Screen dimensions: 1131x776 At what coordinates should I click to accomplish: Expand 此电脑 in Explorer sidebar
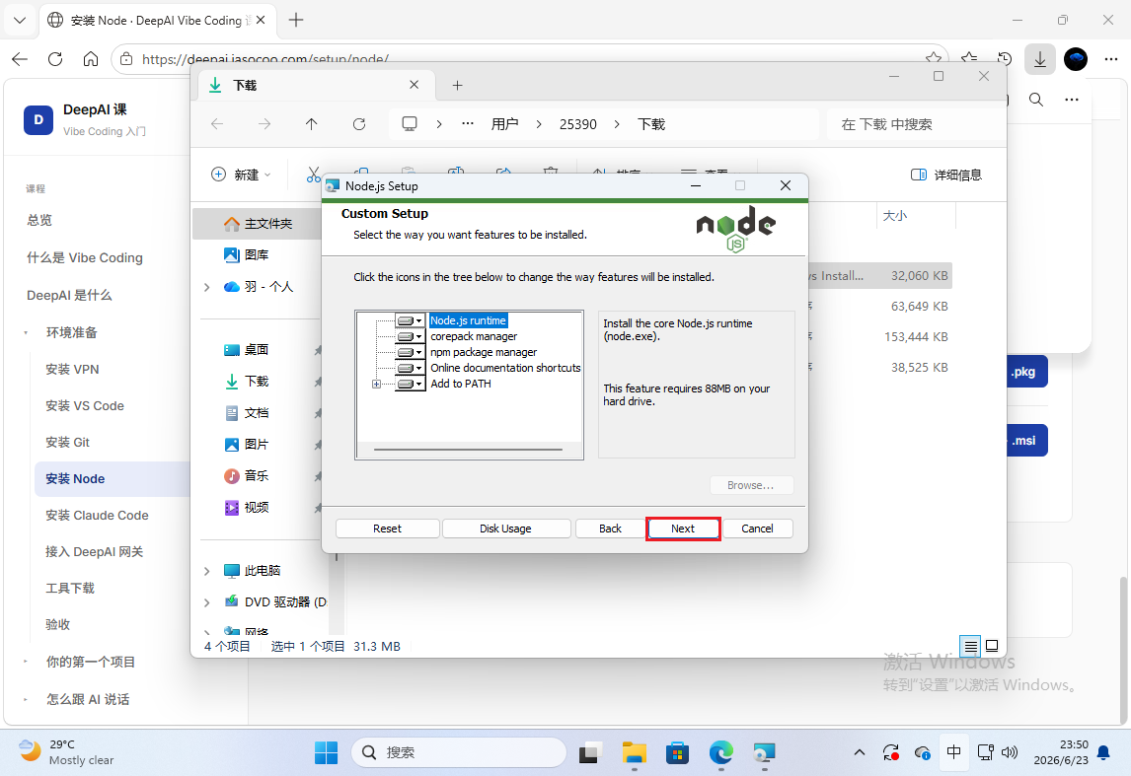pos(207,571)
